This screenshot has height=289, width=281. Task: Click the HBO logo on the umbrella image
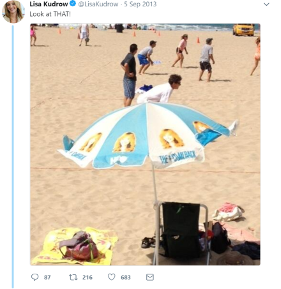point(118,160)
